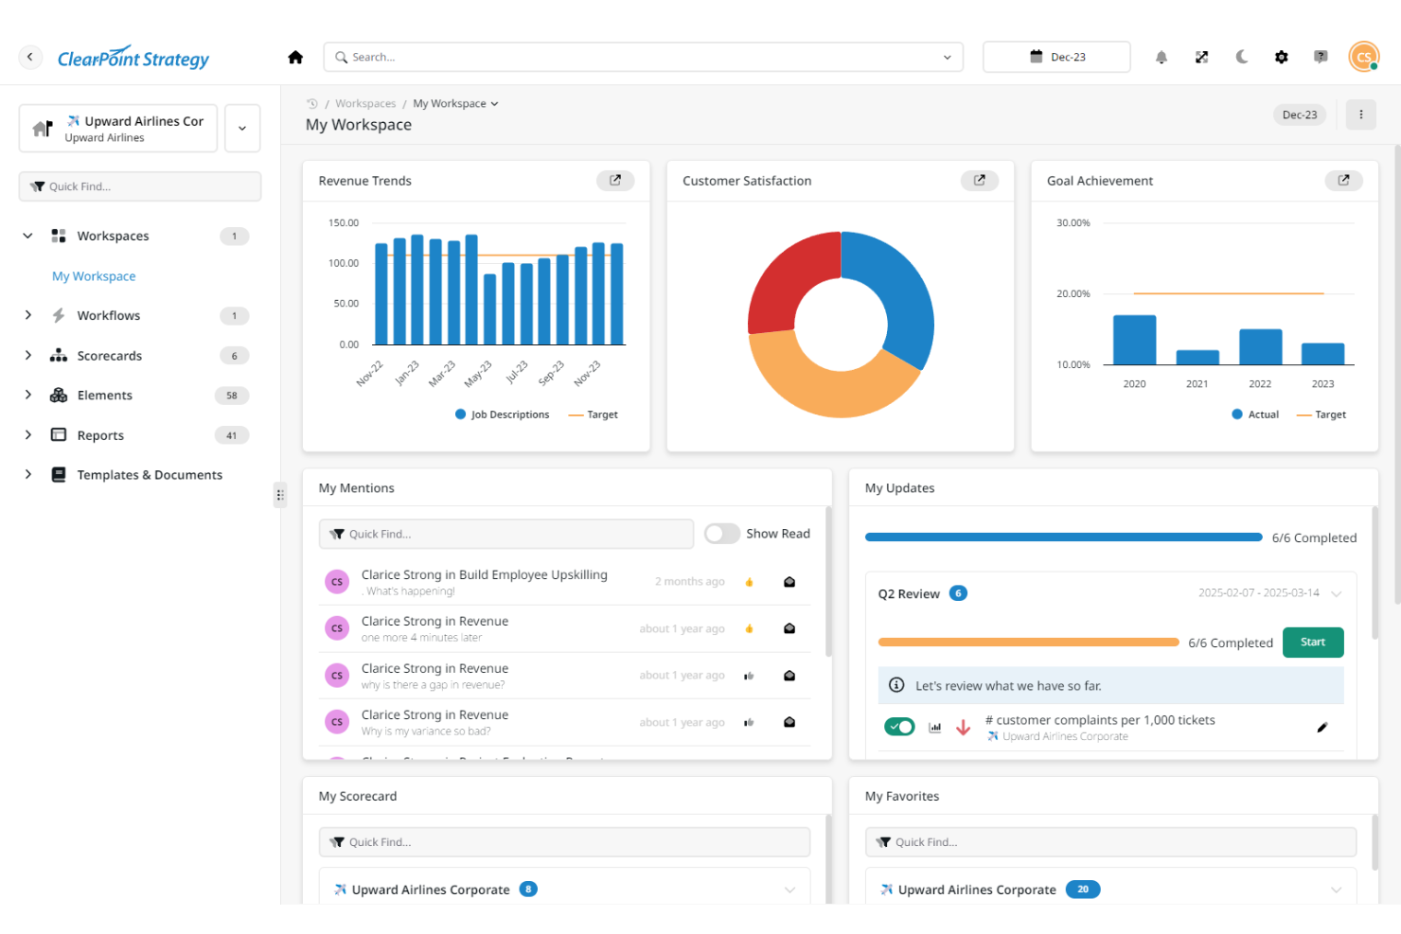Mark Build Employee Upskilling mention as read
Screen dimensions: 1401x934
[x=789, y=582]
